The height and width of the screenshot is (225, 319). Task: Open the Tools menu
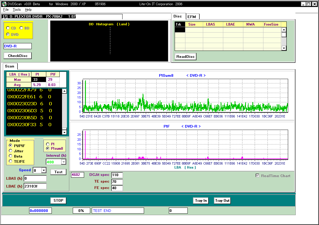coord(17,10)
